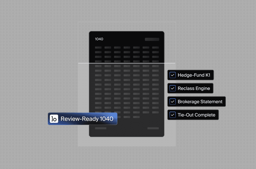Click the Tie-Out Complete label text

click(197, 115)
